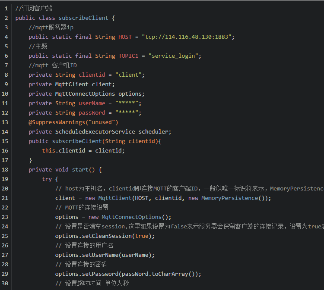Click the //订阅客户端 comment on line 1
Image resolution: width=324 pixels, height=290 pixels.
click(x=34, y=9)
